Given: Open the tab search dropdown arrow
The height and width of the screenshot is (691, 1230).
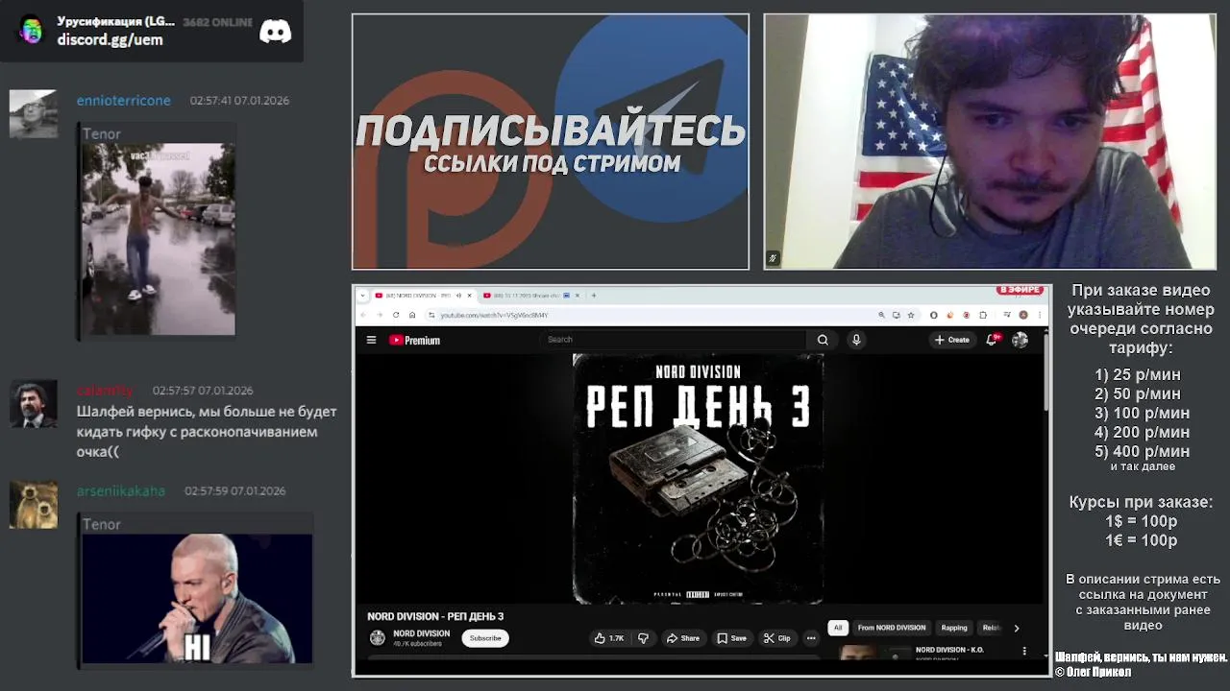Looking at the screenshot, I should (362, 296).
